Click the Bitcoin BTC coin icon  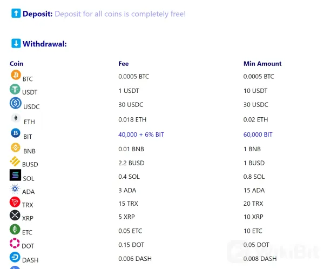pos(15,75)
